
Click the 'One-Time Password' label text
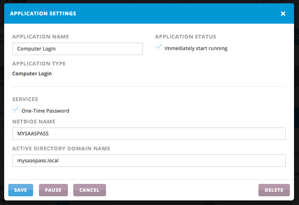[45, 111]
